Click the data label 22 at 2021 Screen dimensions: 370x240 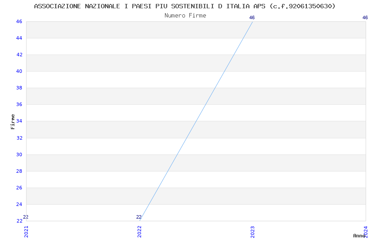tap(26, 217)
